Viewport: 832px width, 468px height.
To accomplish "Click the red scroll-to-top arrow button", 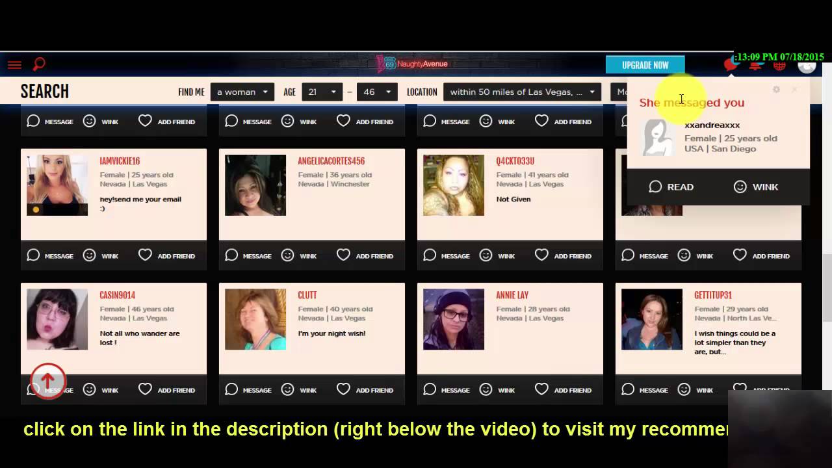I will (47, 381).
